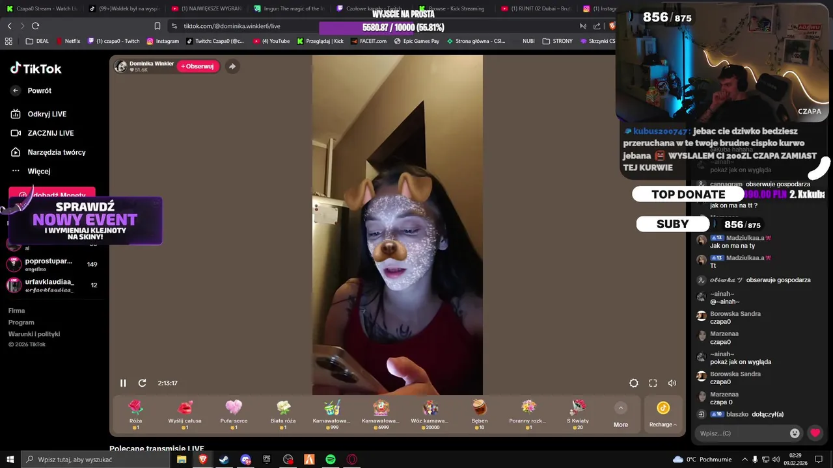Viewport: 833px width, 468px height.
Task: Open the Przeglądaj | Kick bookmark
Action: (x=320, y=41)
